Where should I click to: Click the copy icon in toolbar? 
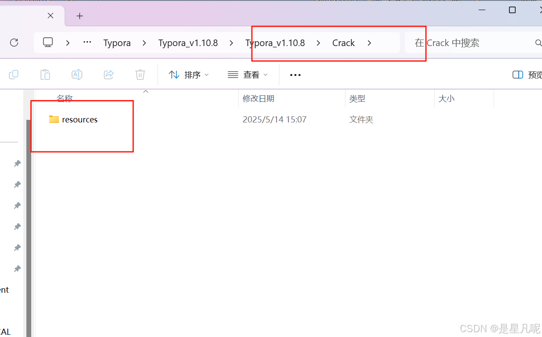click(14, 75)
